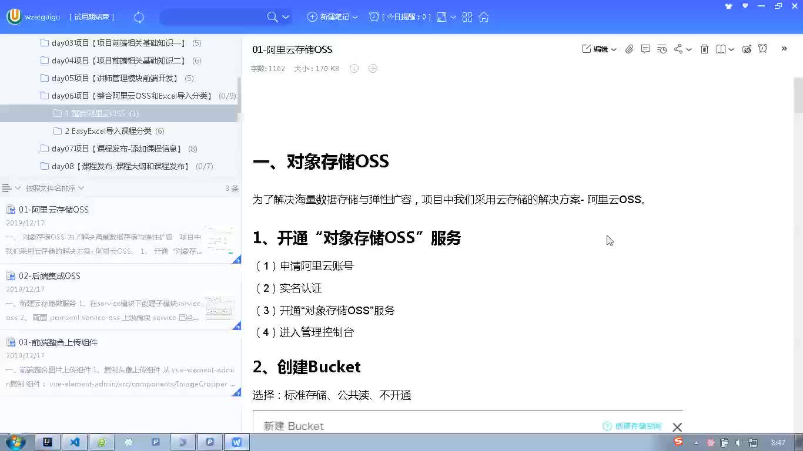Expand the 编辑 edit dropdown arrow

614,49
